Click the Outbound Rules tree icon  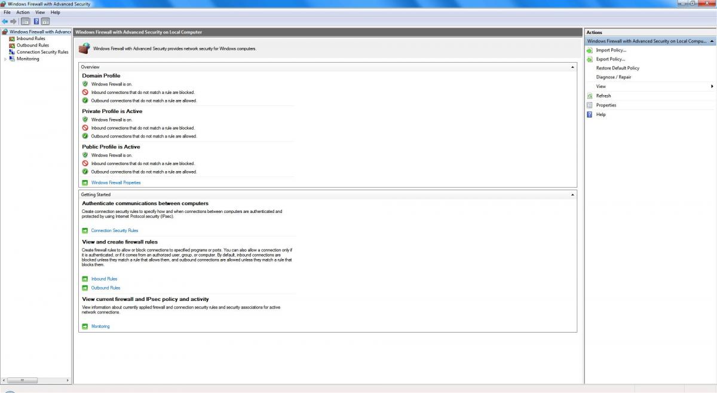(12, 45)
